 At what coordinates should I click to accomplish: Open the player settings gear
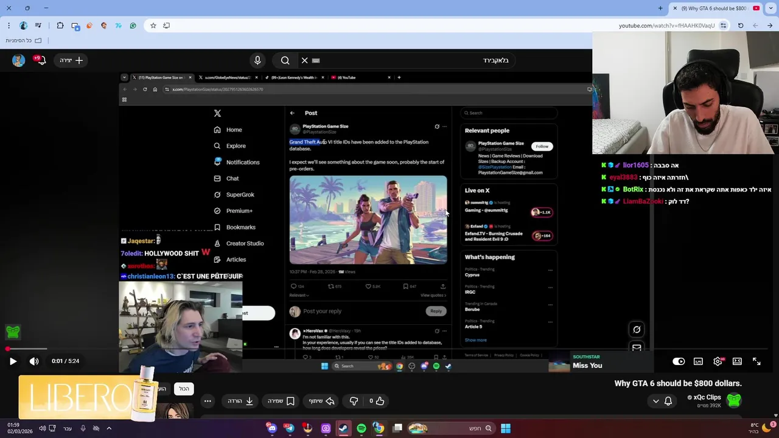tap(718, 361)
